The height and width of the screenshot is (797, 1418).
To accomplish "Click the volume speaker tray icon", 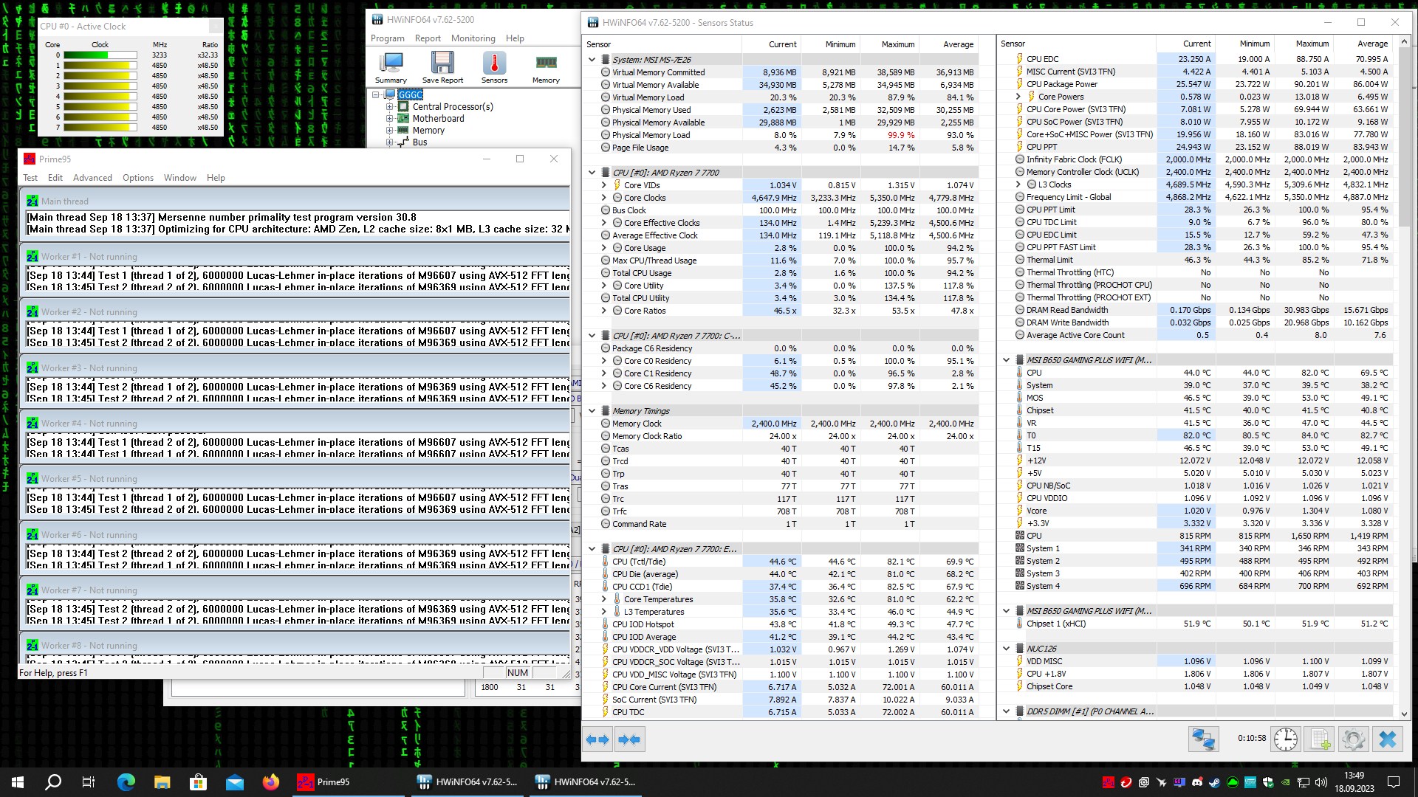I will point(1321,782).
